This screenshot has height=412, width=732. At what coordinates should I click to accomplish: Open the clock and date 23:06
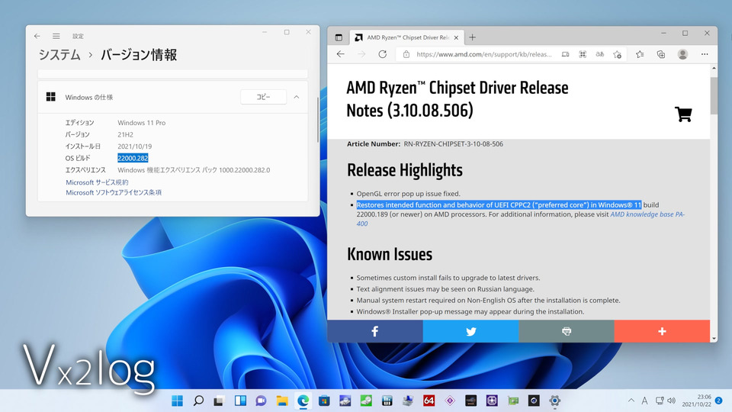696,401
